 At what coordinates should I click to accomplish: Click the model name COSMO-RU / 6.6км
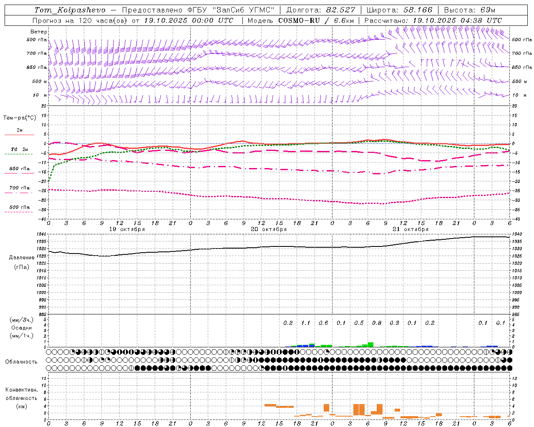click(316, 20)
